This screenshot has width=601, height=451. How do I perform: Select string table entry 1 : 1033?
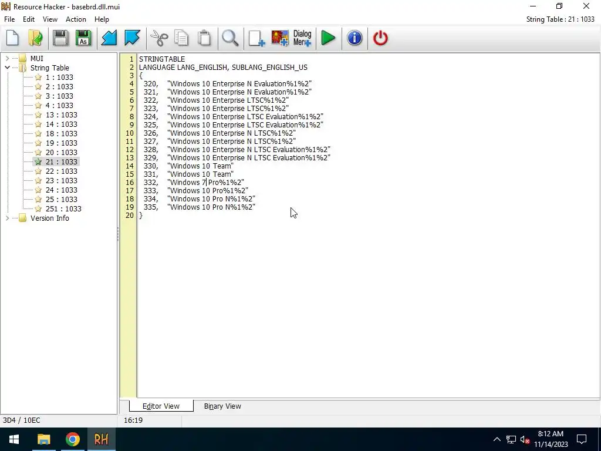pos(59,77)
